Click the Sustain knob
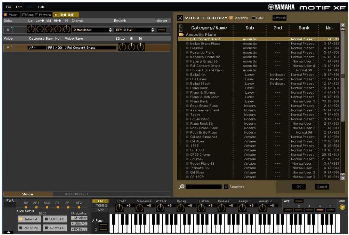Image resolution: width=349 pixels, height=235 pixels. click(201, 208)
